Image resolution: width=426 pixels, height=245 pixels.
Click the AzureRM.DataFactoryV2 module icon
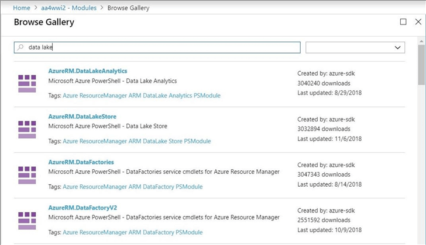coord(27,220)
